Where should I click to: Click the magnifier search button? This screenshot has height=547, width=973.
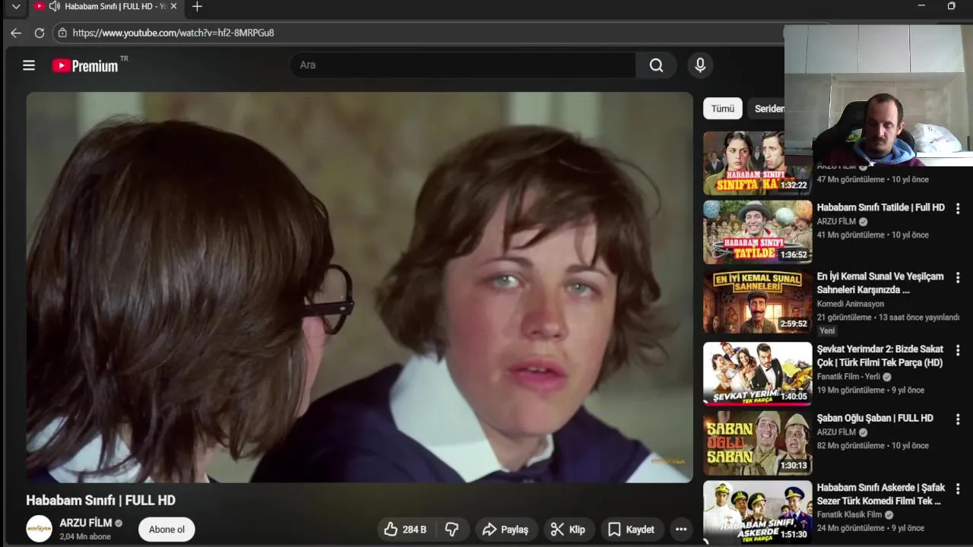coord(656,65)
